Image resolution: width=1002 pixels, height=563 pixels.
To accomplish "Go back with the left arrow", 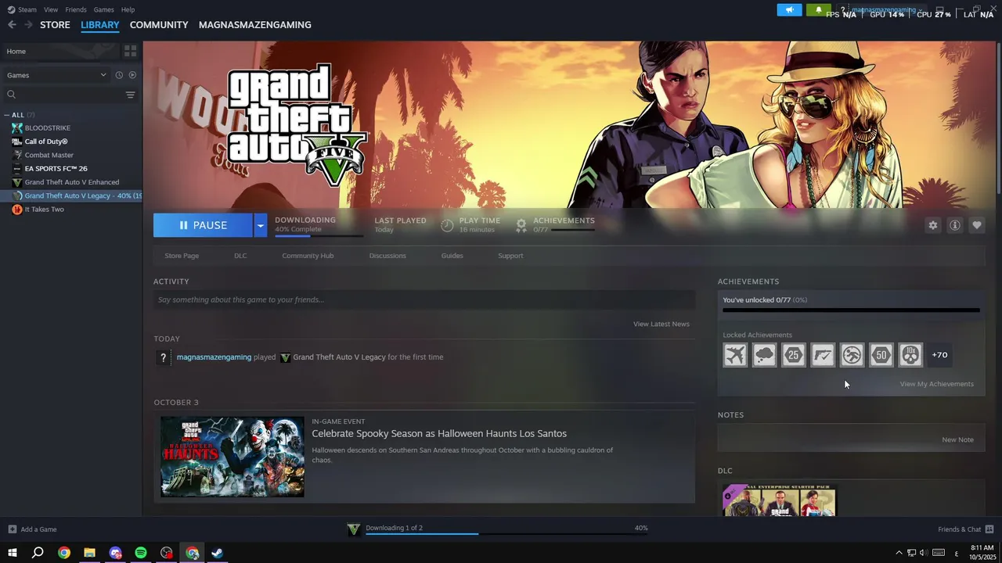I will 12,25.
